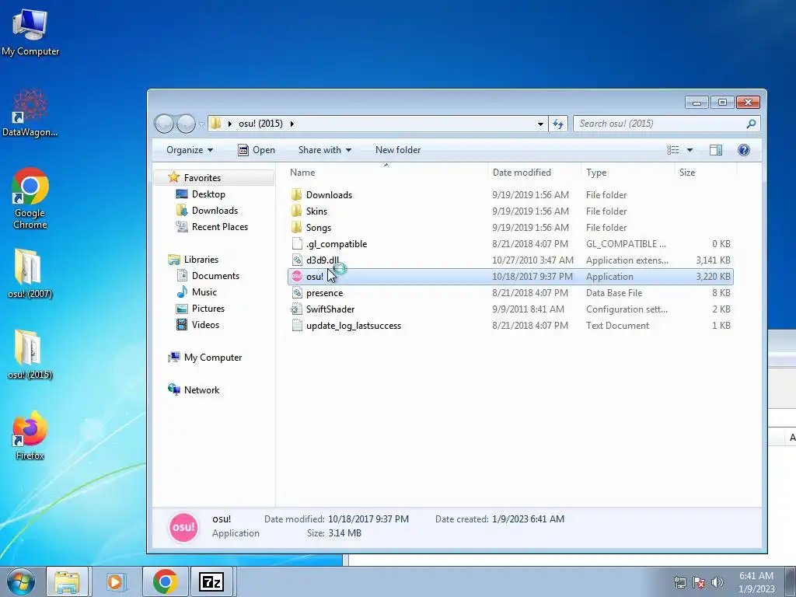Open the Share with dropdown

[x=325, y=150]
